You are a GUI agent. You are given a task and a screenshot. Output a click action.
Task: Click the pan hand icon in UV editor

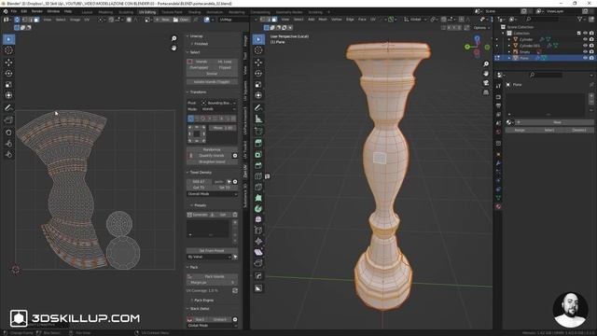pyautogui.click(x=174, y=48)
